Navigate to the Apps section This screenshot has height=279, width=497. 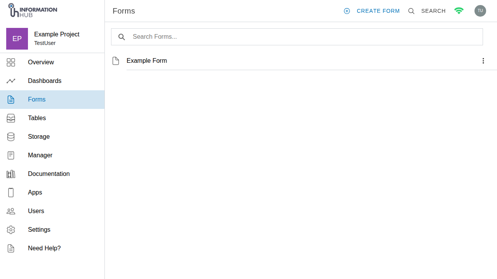(35, 193)
